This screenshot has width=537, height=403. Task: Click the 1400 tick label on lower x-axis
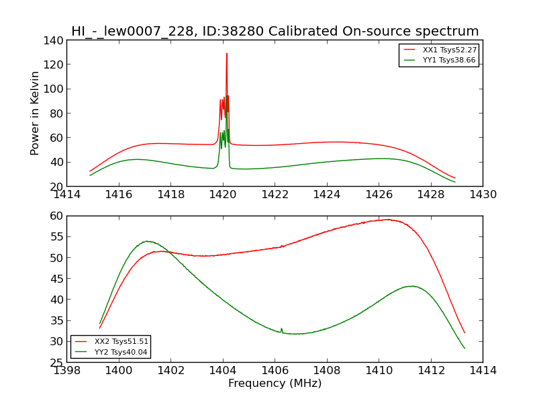click(119, 371)
